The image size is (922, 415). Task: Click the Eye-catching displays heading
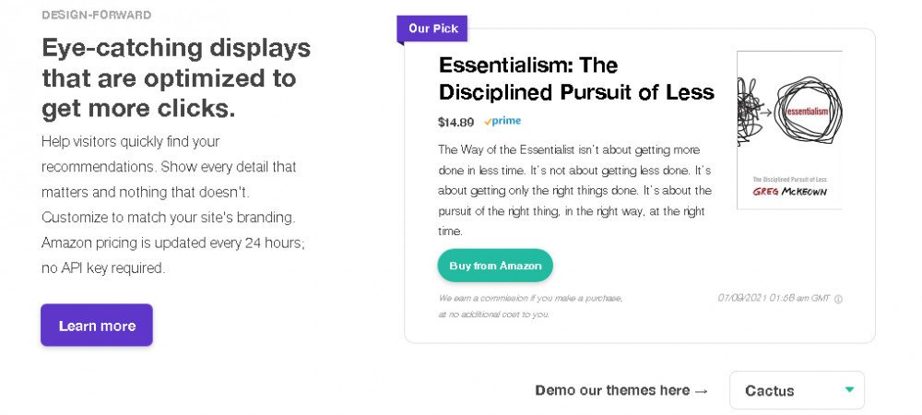(x=176, y=77)
